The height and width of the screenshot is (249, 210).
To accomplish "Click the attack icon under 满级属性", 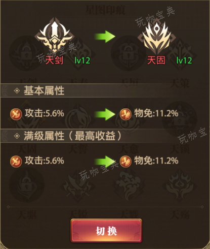I will tap(16, 162).
